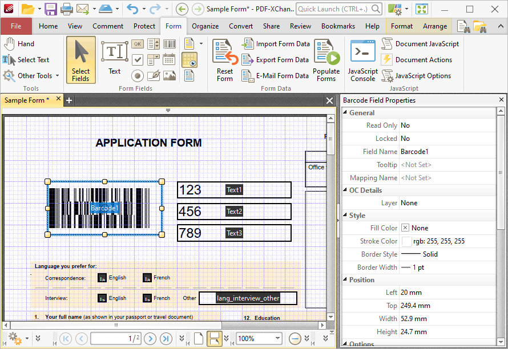Click the Select Fields tool
508x349 pixels.
pyautogui.click(x=80, y=60)
